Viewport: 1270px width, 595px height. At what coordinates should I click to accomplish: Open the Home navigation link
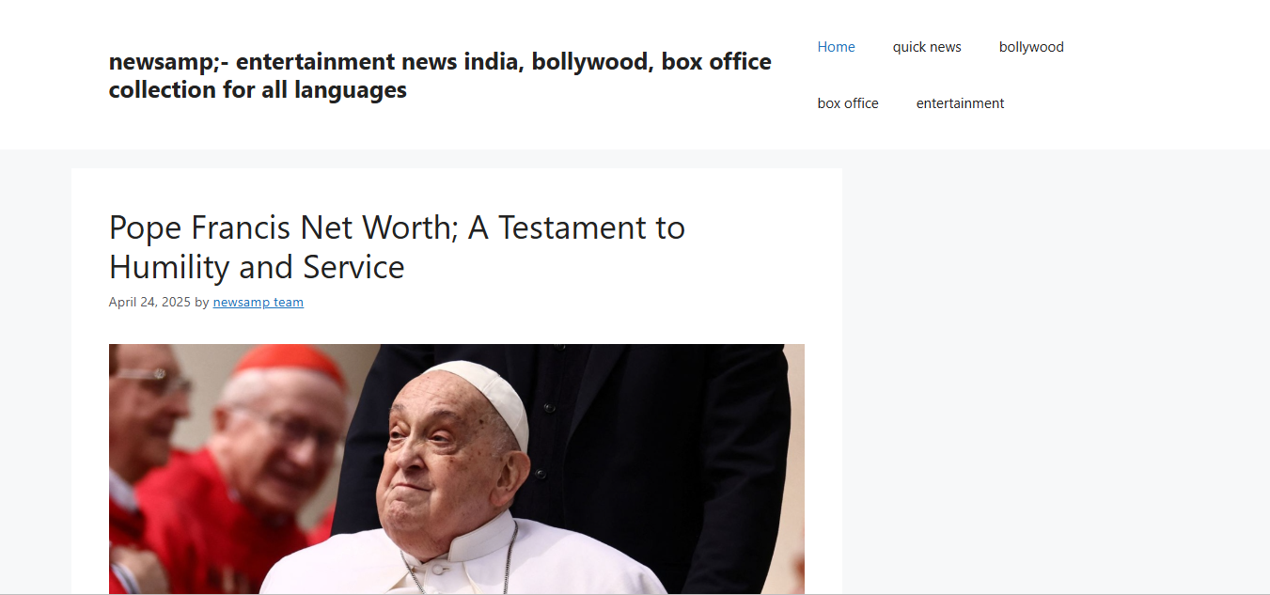tap(836, 47)
